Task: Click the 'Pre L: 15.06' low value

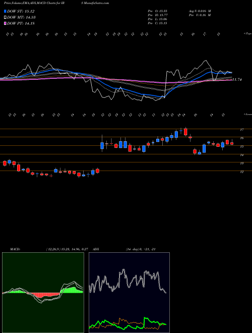Action: coord(157,19)
